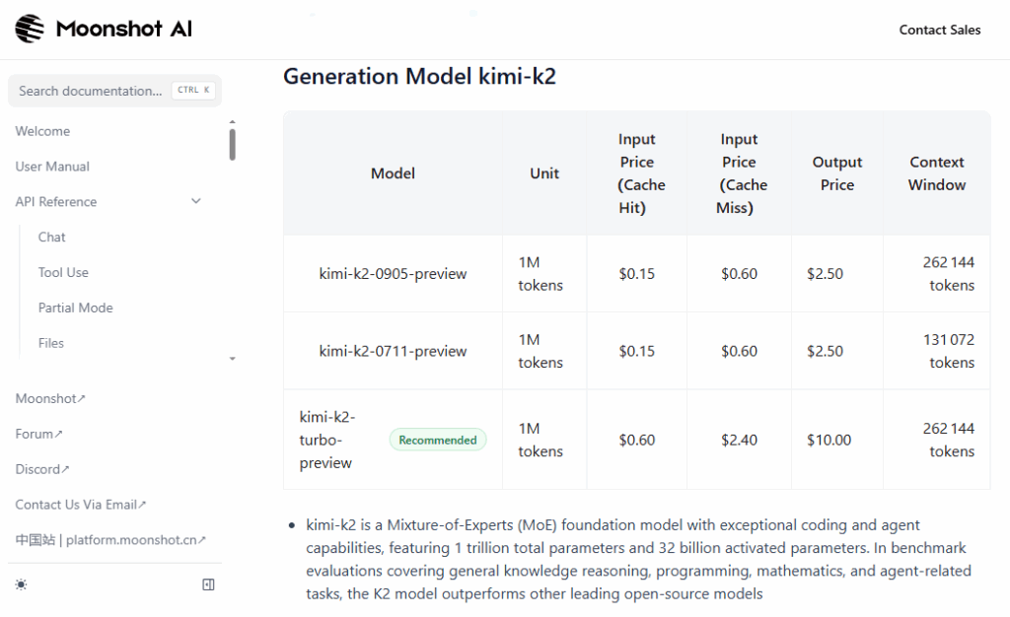Open the Welcome page
The width and height of the screenshot is (1010, 617).
42,131
